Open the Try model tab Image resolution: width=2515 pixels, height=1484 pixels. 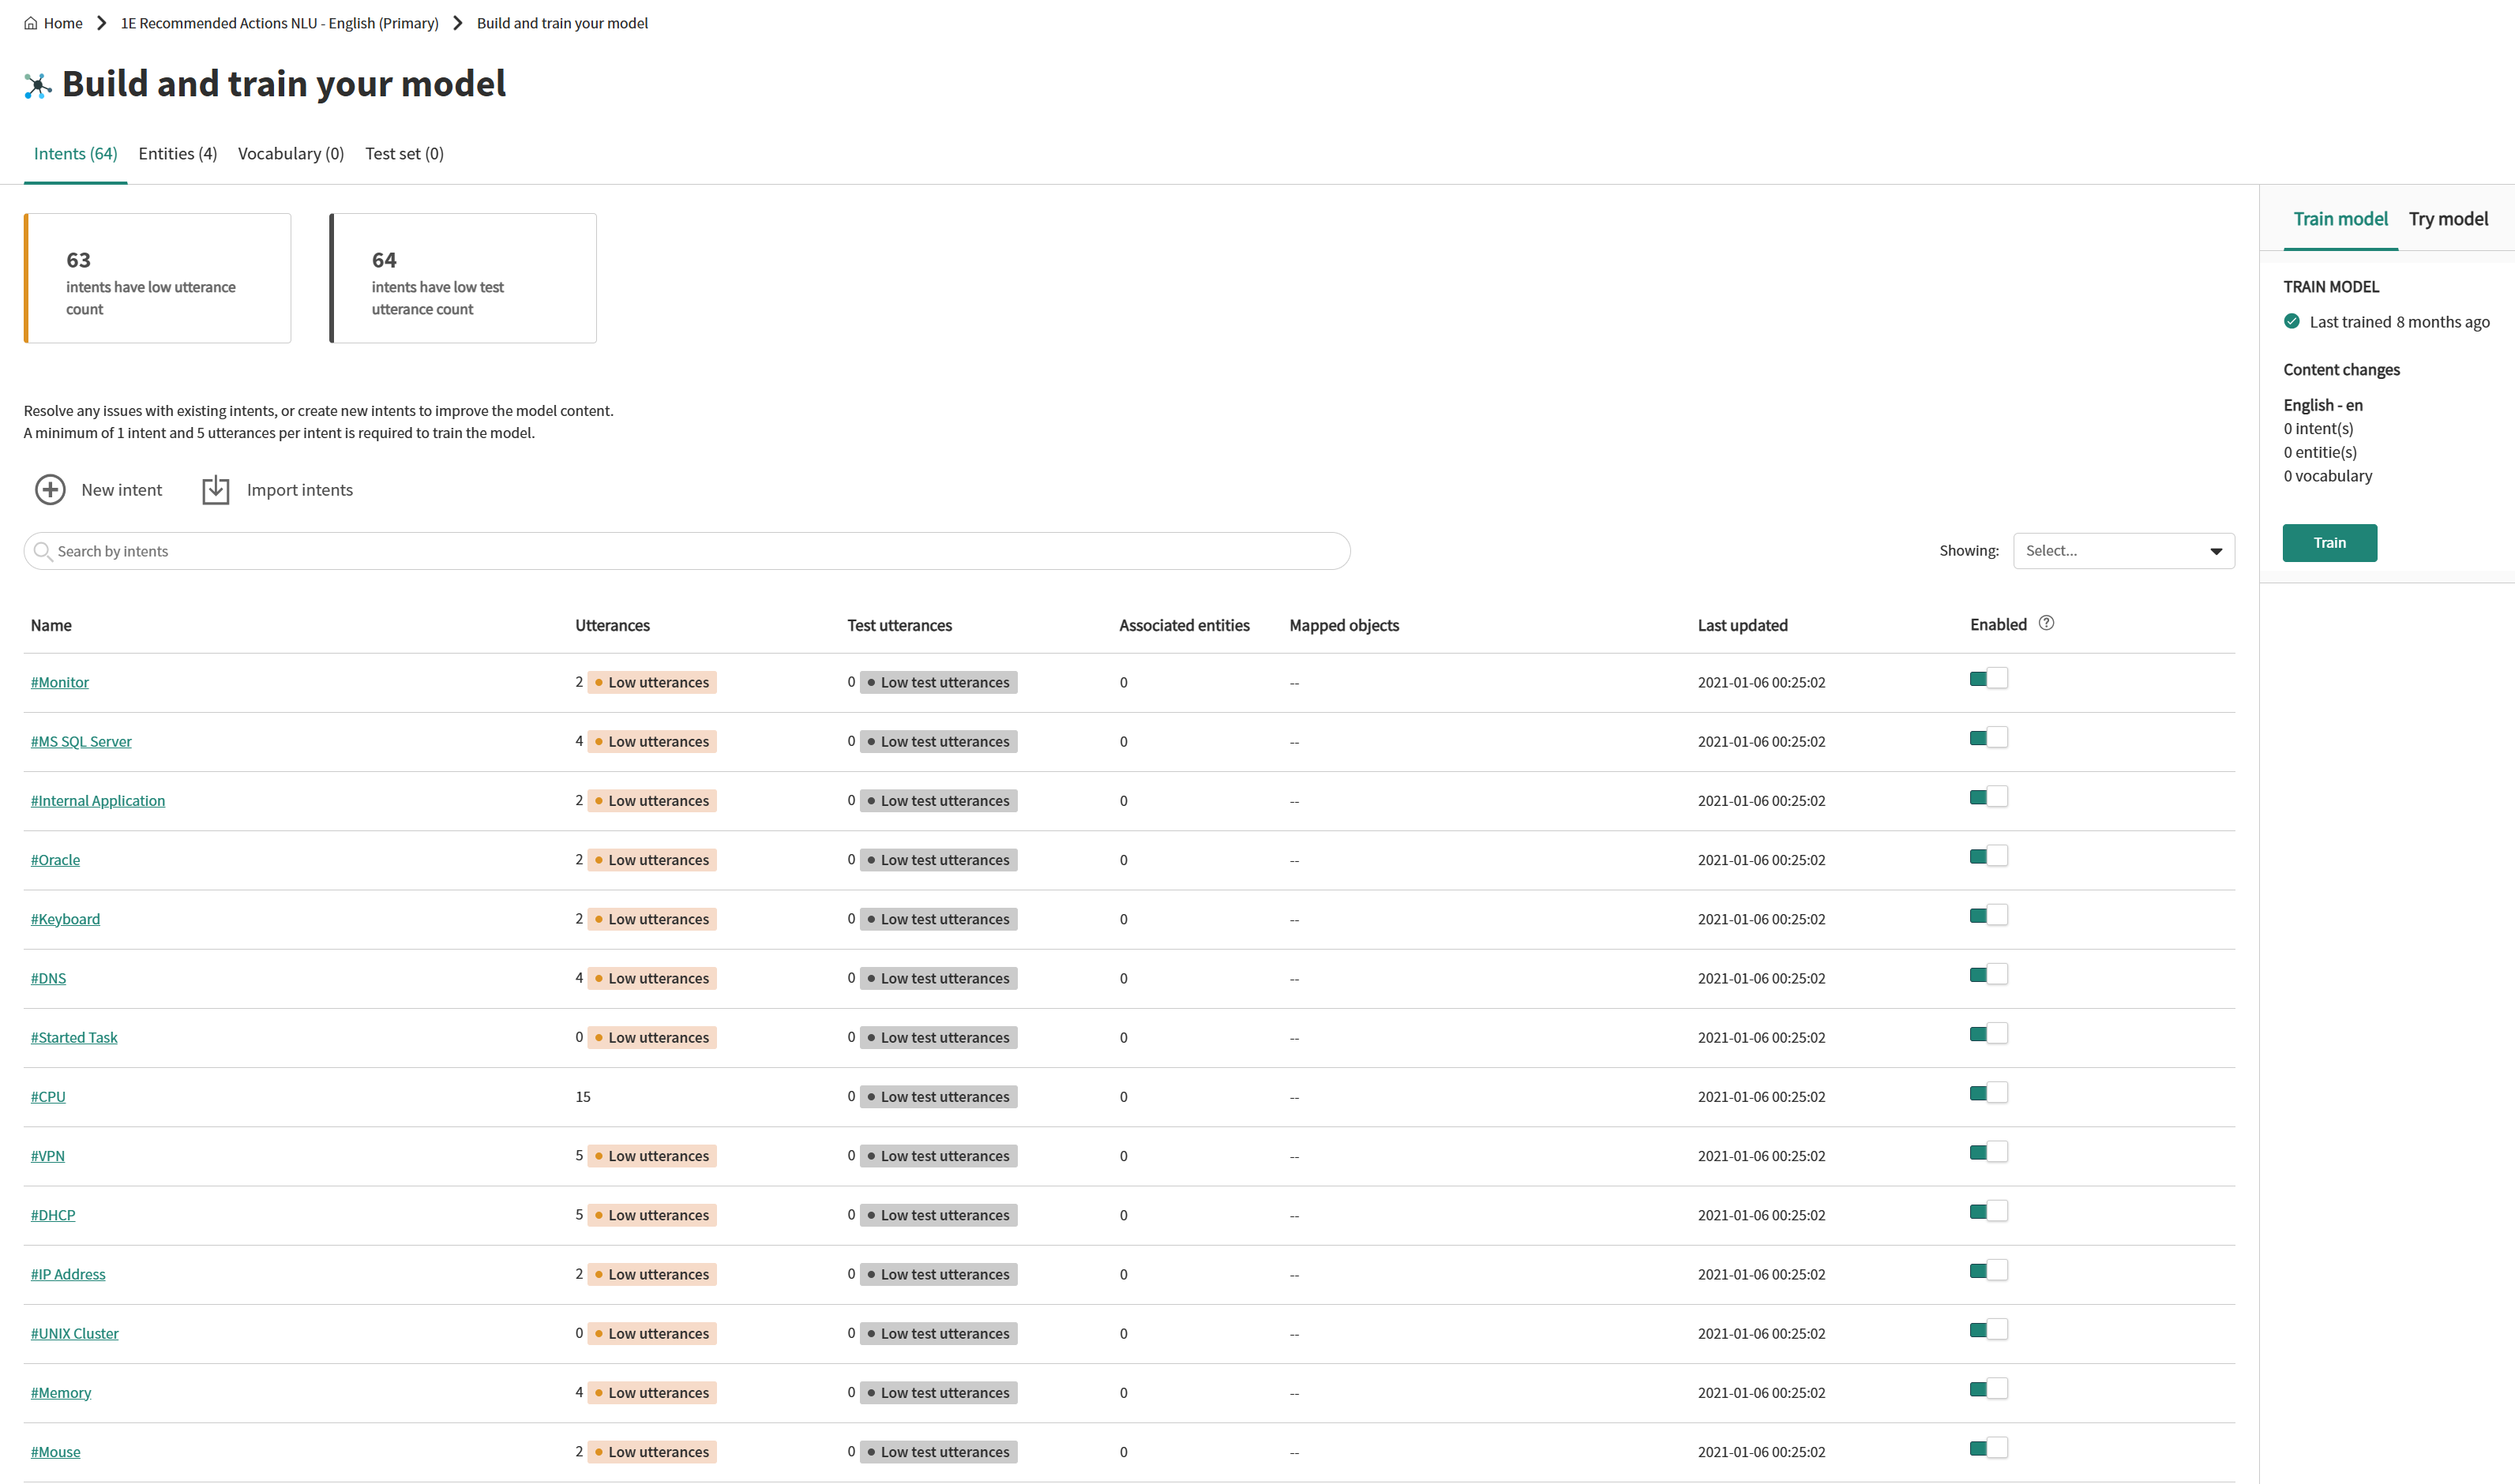click(2447, 219)
